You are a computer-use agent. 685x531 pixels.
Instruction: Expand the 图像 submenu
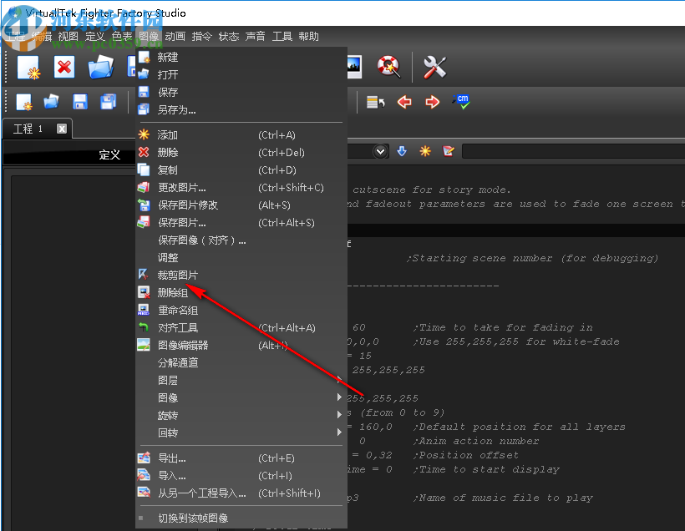click(x=241, y=397)
